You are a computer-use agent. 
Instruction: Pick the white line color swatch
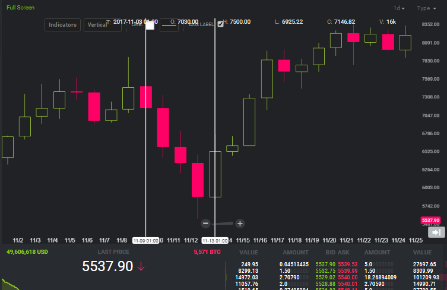(150, 26)
